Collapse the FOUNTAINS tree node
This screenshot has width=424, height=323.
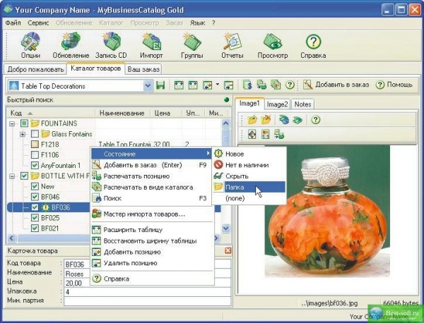tap(12, 123)
